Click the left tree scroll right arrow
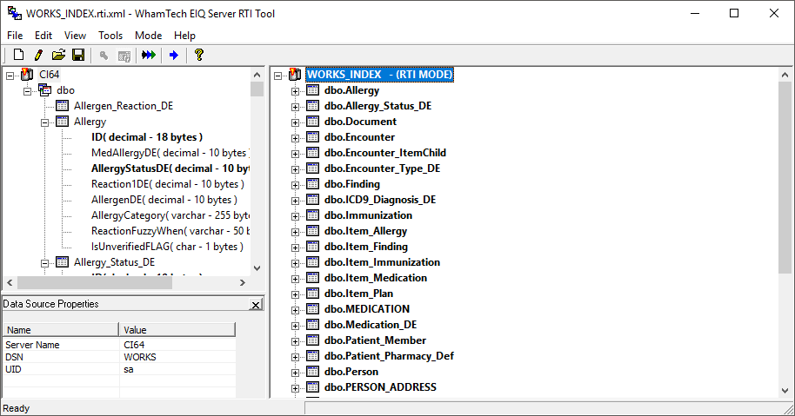The width and height of the screenshot is (795, 416). (243, 283)
